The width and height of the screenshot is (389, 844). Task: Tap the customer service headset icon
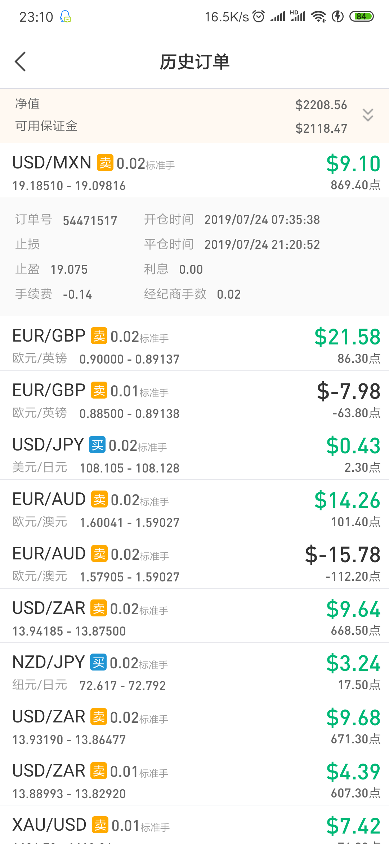click(x=66, y=17)
